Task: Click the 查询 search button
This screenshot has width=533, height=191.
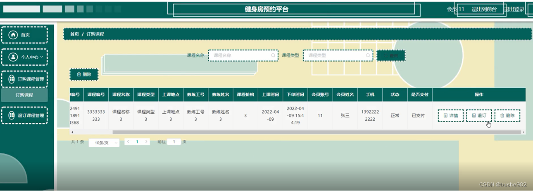Action: (x=391, y=55)
